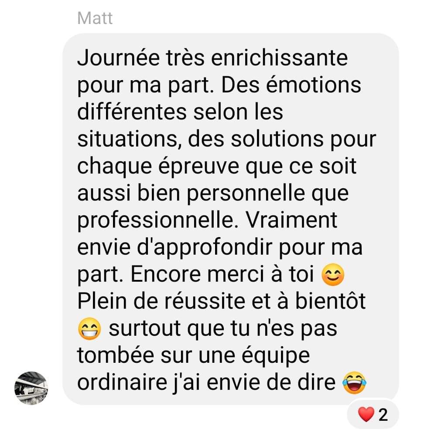The width and height of the screenshot is (421, 443).
Task: Click the smiling blushing emoji after "toi"
Action: point(333,275)
